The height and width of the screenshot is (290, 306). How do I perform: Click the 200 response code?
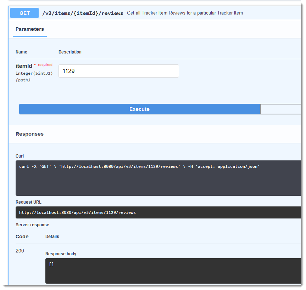[20, 251]
